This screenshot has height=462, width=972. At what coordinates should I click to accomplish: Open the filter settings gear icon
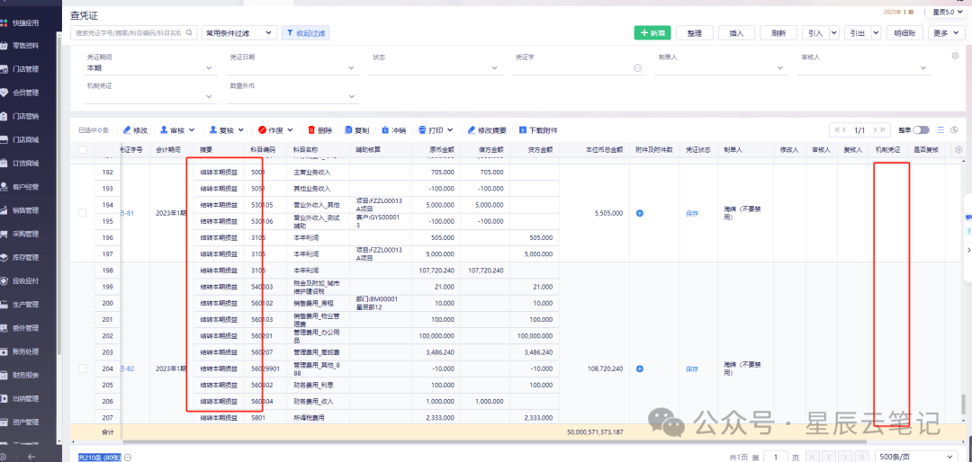[955, 56]
